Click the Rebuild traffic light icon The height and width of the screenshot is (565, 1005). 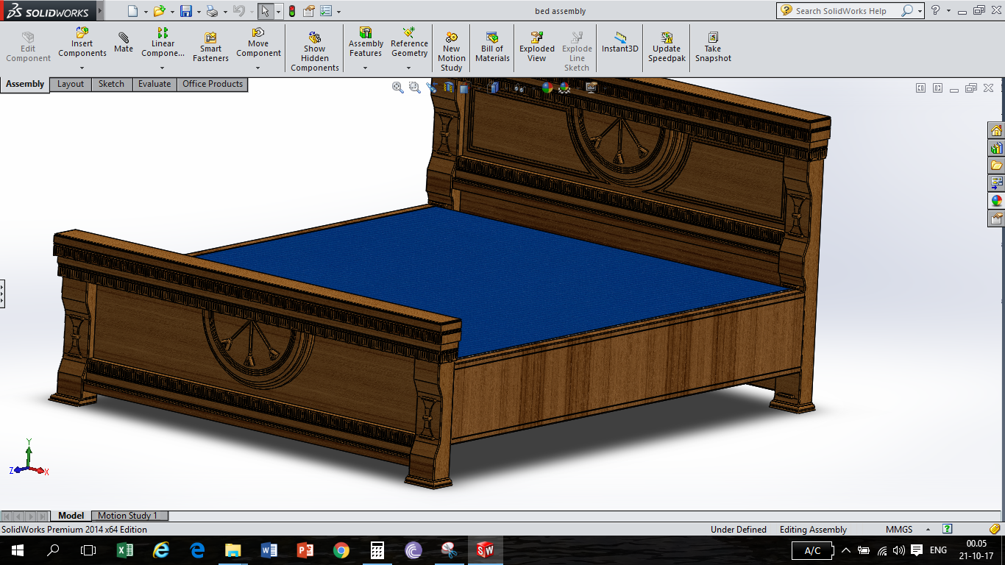(x=291, y=11)
